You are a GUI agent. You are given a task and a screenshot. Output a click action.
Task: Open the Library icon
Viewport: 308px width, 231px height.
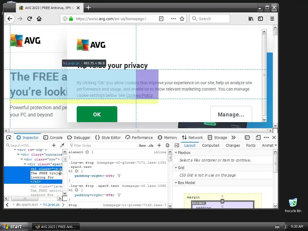[x=251, y=19]
